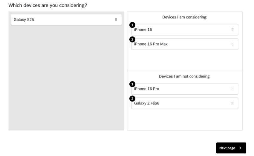This screenshot has width=254, height=156.
Task: Select the Galaxy Z Flip6 item
Action: coord(179,104)
